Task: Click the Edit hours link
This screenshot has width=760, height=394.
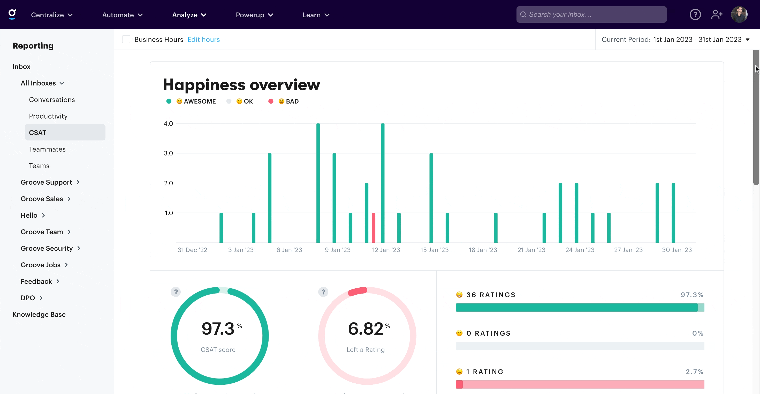Action: (204, 40)
